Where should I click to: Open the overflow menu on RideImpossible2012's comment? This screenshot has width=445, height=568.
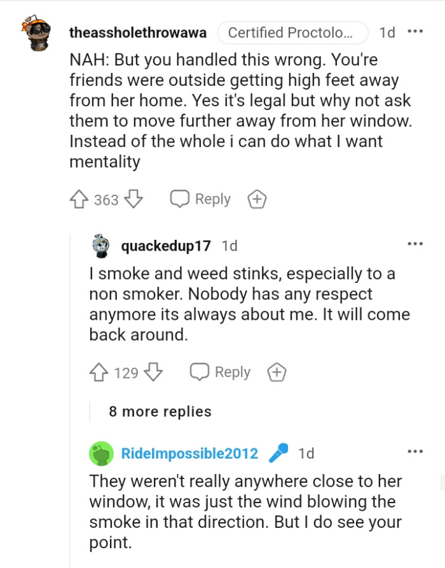(416, 450)
